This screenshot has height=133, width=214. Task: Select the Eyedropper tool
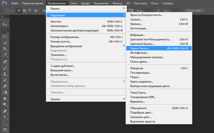5,56
